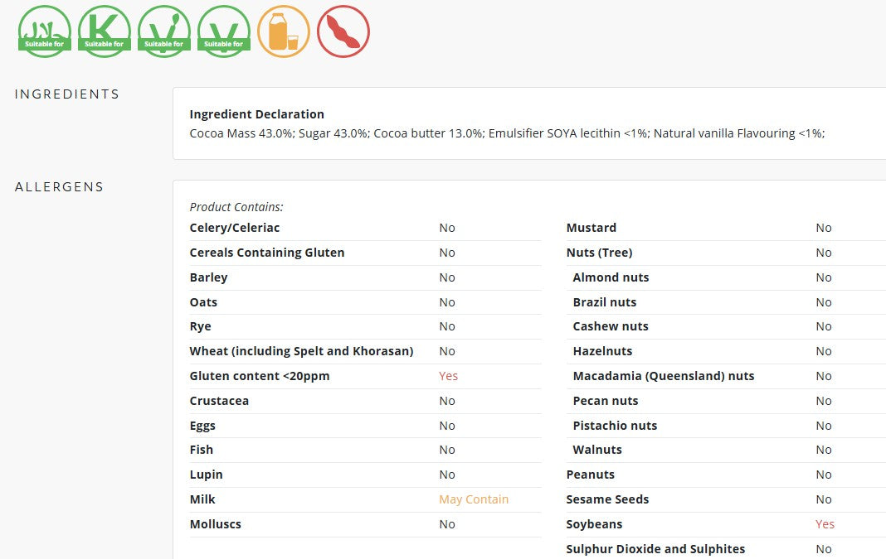Click the Halal suitability icon

click(45, 31)
